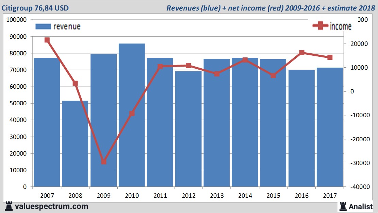Click the 2008 x-axis label
Screen dimensions: 378x213
[x=75, y=195]
